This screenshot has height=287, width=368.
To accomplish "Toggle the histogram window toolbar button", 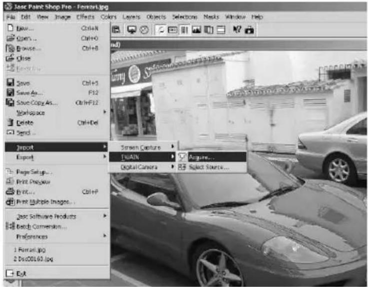I will [196, 30].
